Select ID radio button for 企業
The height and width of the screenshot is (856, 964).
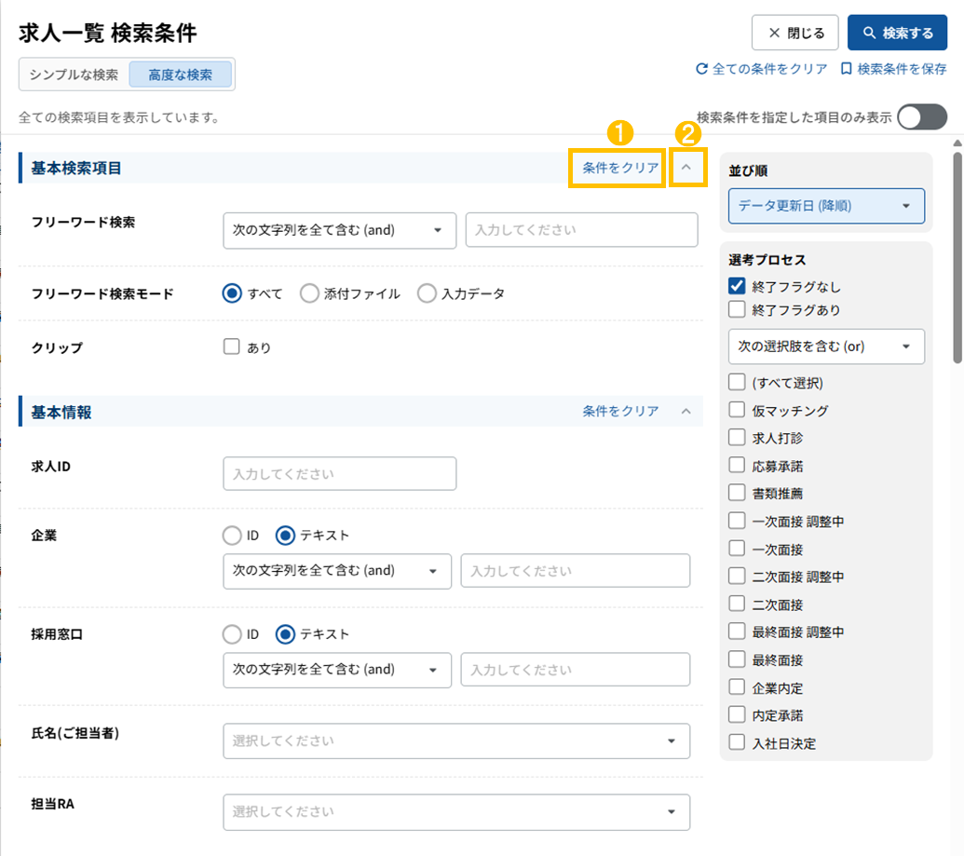pyautogui.click(x=232, y=535)
